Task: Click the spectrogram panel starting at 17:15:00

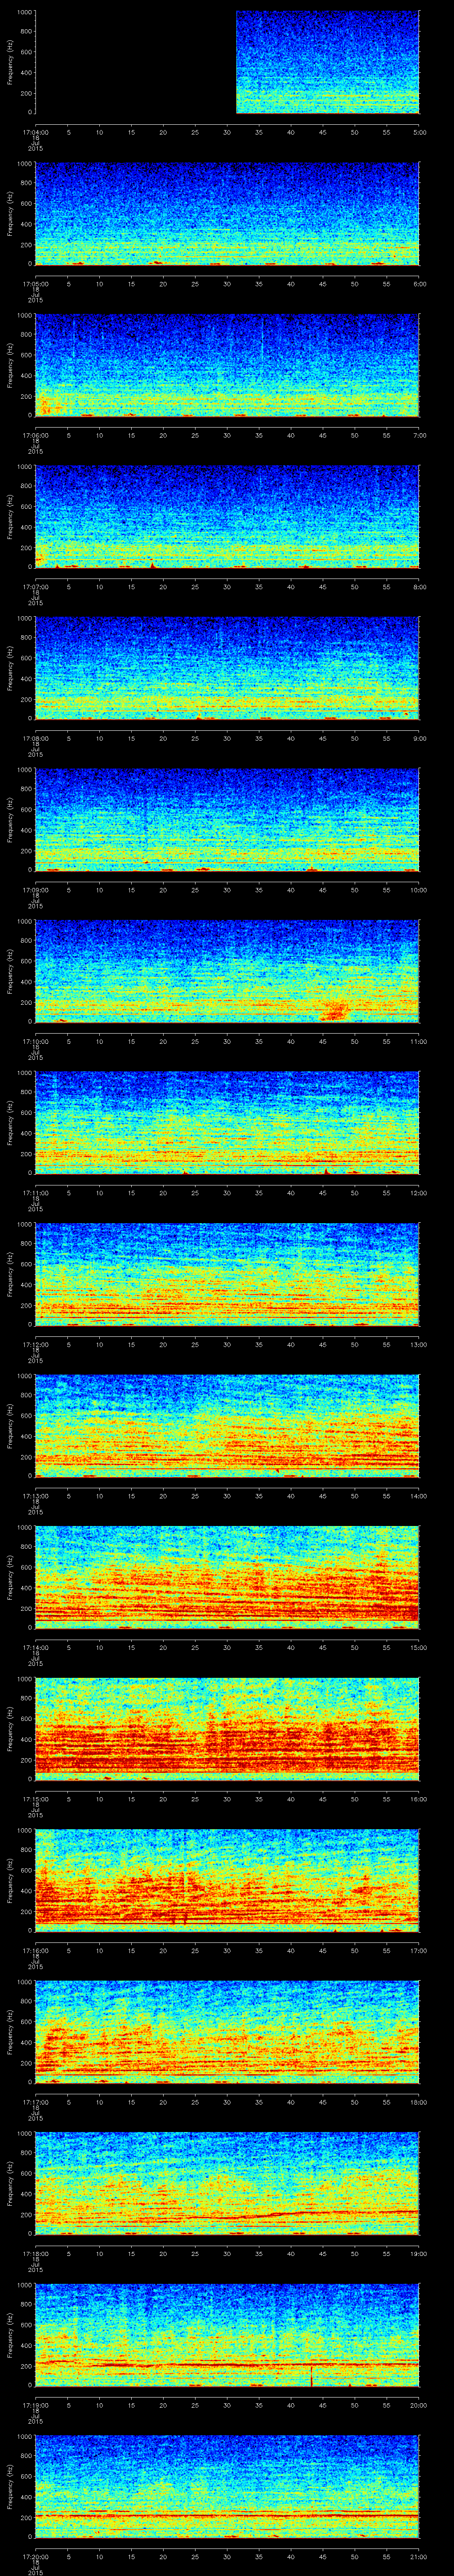Action: coord(227,1729)
